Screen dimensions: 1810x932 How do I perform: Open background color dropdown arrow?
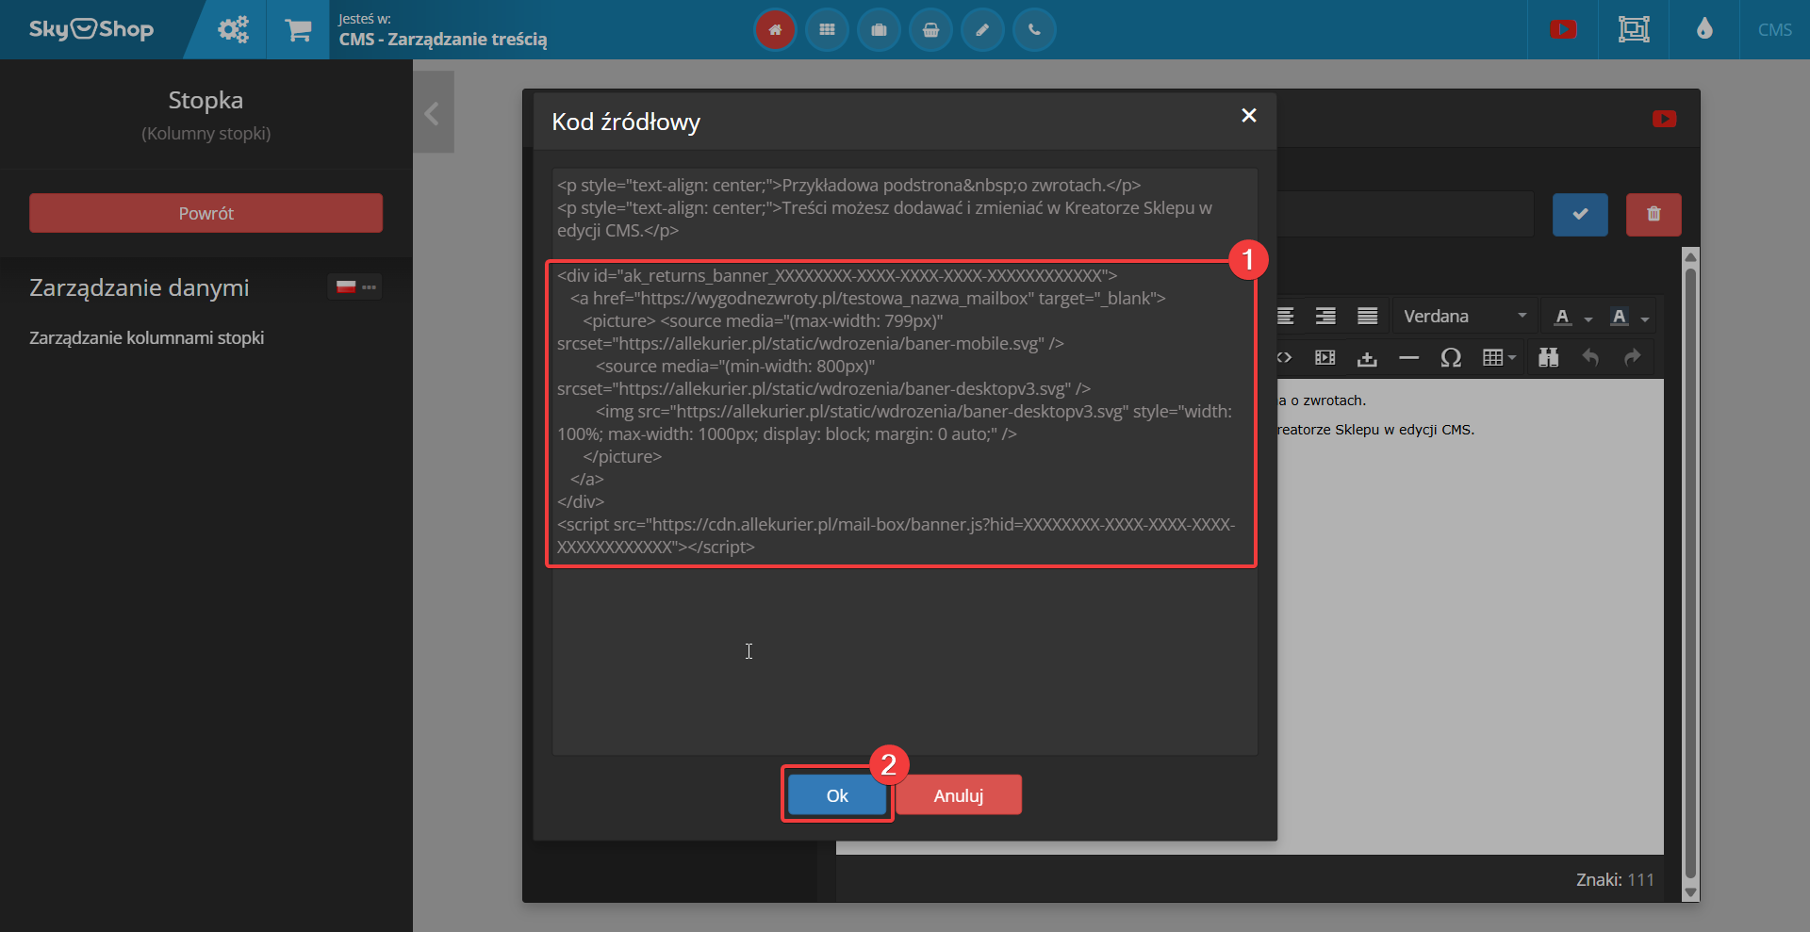1645,319
